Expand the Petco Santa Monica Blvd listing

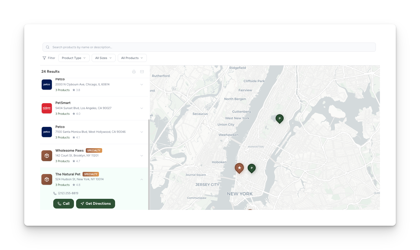[x=142, y=132]
